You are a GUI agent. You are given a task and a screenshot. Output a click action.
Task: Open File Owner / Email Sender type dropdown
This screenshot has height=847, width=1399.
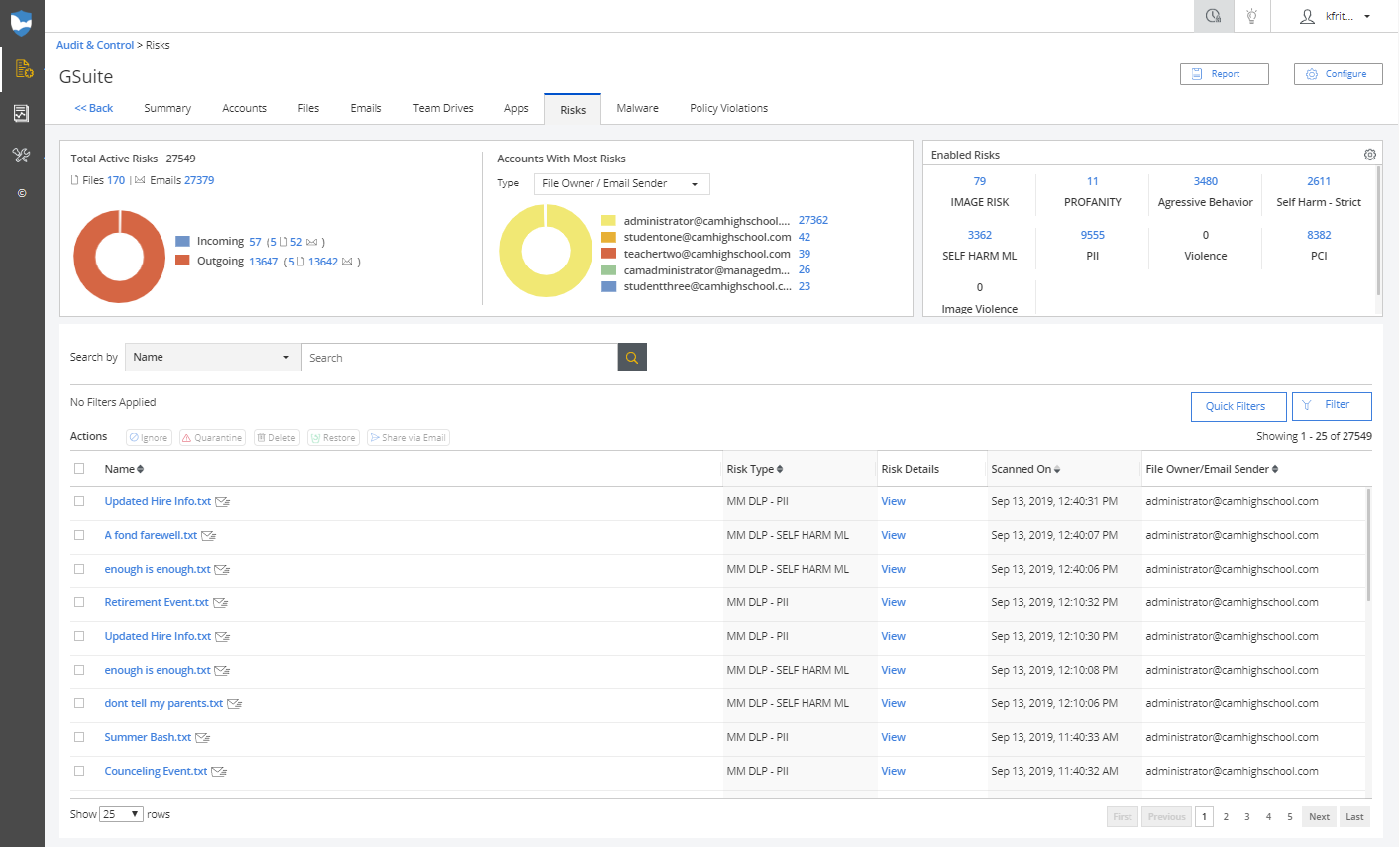pyautogui.click(x=621, y=184)
